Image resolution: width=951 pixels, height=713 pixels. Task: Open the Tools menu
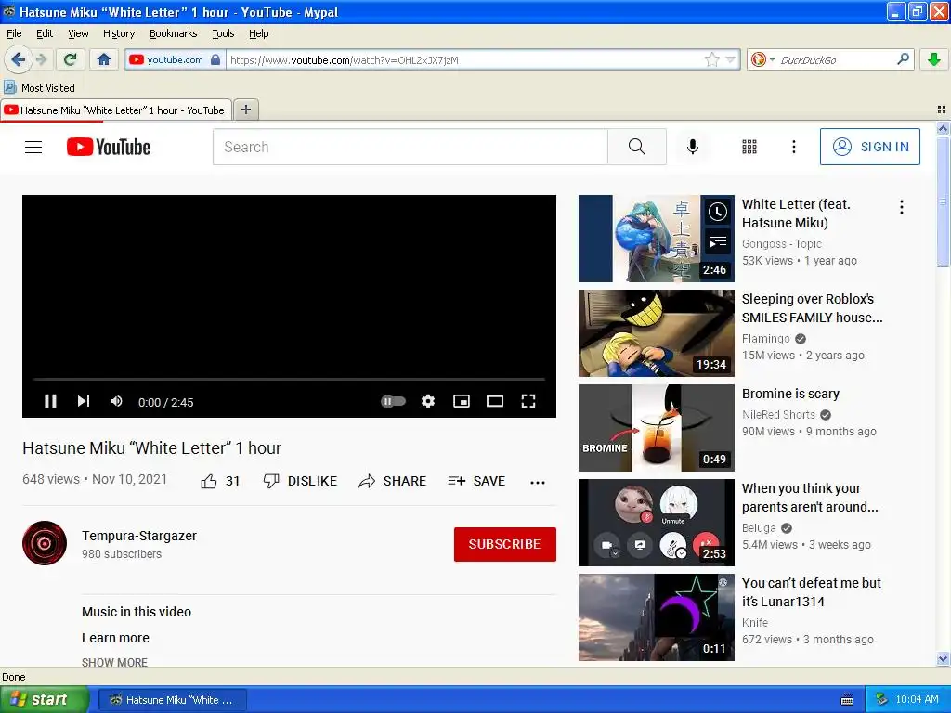point(223,33)
